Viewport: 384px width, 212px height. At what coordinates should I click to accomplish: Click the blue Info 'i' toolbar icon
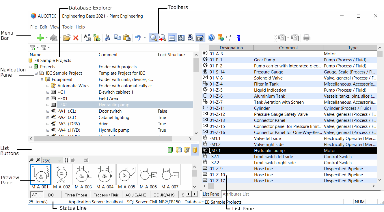tap(238, 38)
